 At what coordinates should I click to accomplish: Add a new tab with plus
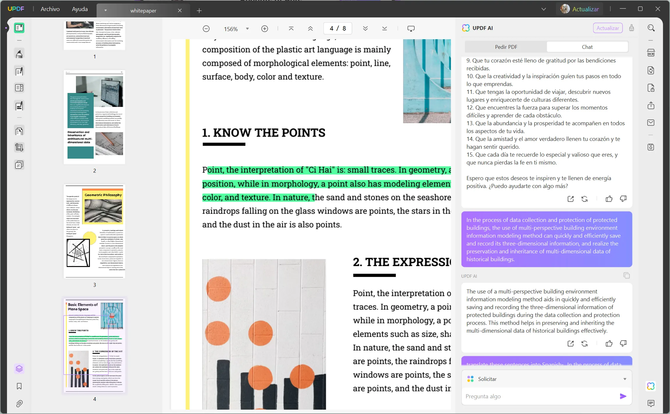coord(199,11)
